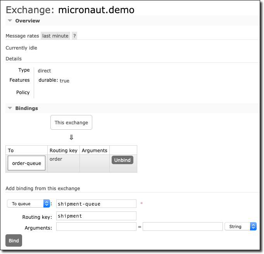
Task: Click the Bindings section heading
Action: pos(26,108)
